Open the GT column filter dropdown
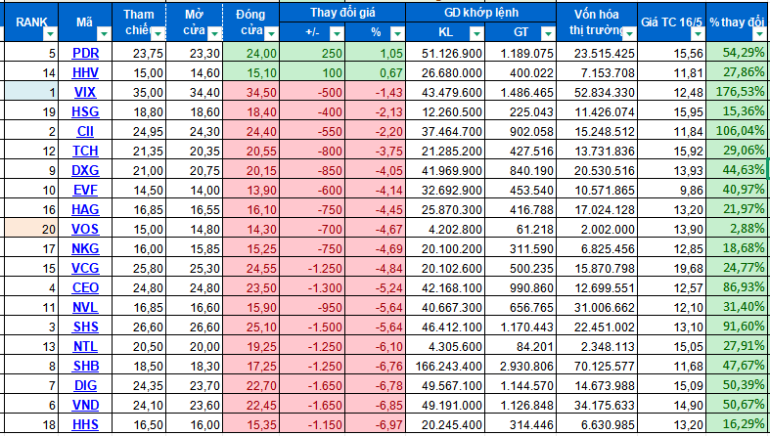Viewport: 770px width, 436px height. (548, 33)
